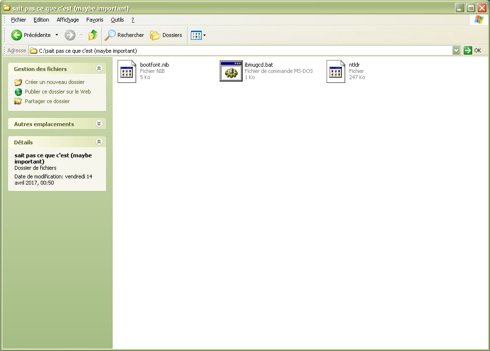The width and height of the screenshot is (490, 351).
Task: Click the green OK go button
Action: [x=468, y=50]
